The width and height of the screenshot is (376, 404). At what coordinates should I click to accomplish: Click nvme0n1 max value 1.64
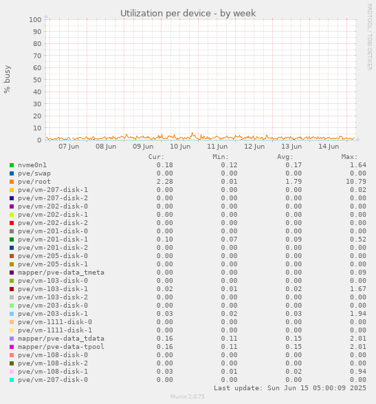coord(358,165)
